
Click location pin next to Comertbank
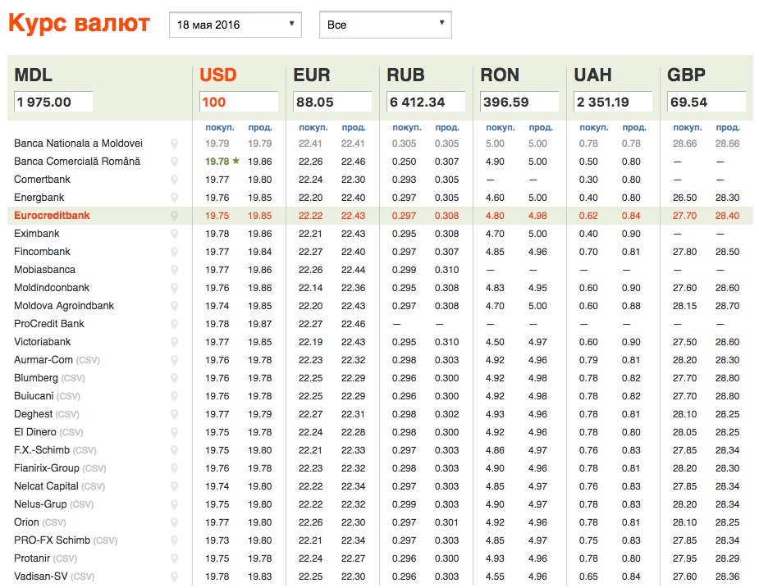pyautogui.click(x=174, y=180)
